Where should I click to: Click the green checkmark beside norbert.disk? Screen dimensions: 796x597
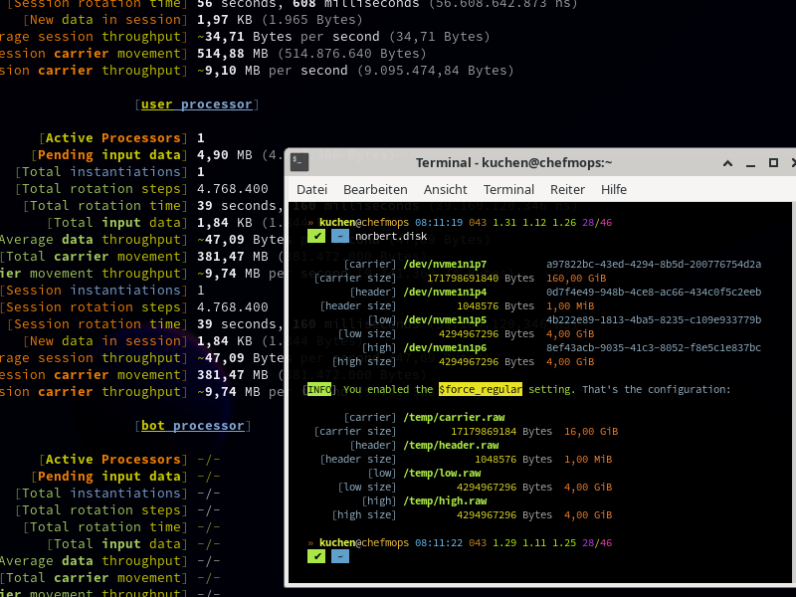(x=316, y=236)
